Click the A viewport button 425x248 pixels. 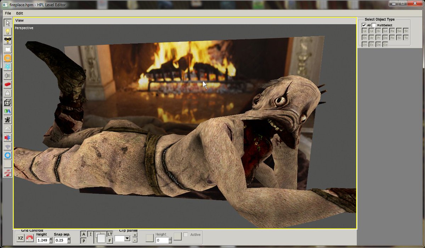point(84,234)
